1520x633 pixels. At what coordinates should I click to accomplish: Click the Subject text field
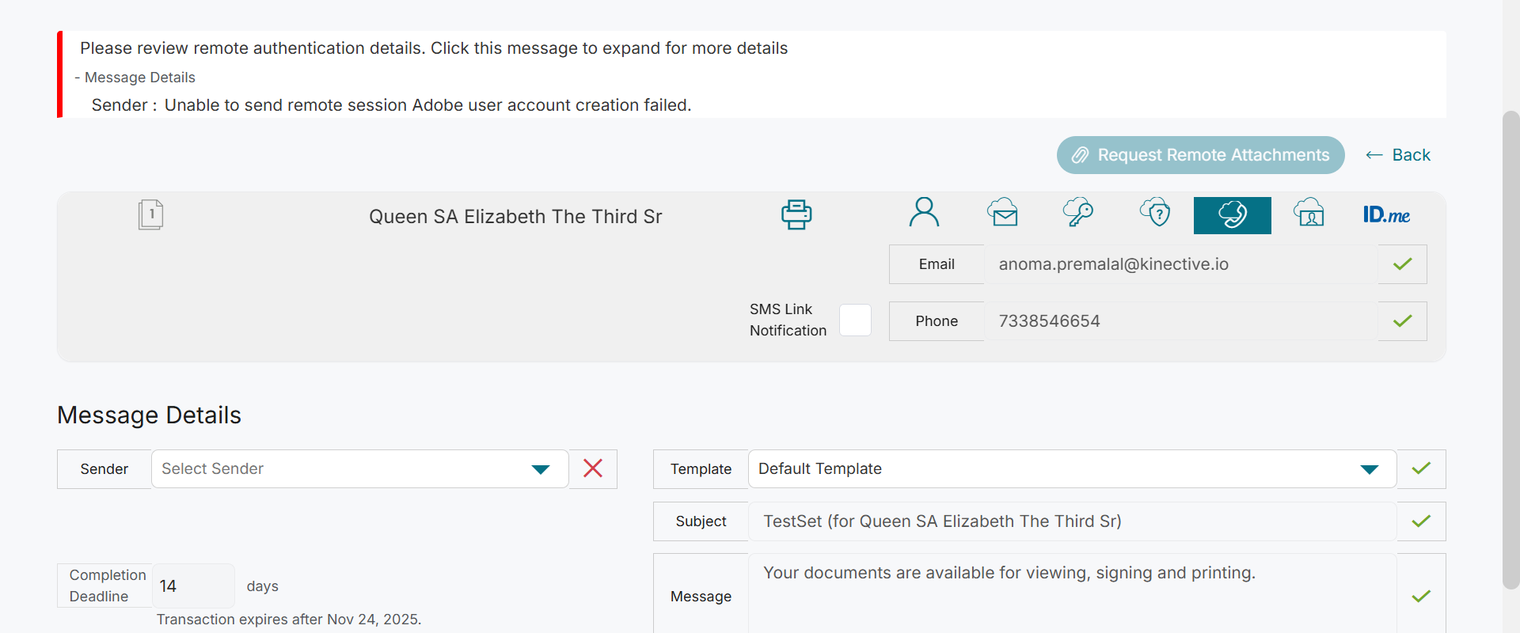click(1072, 521)
